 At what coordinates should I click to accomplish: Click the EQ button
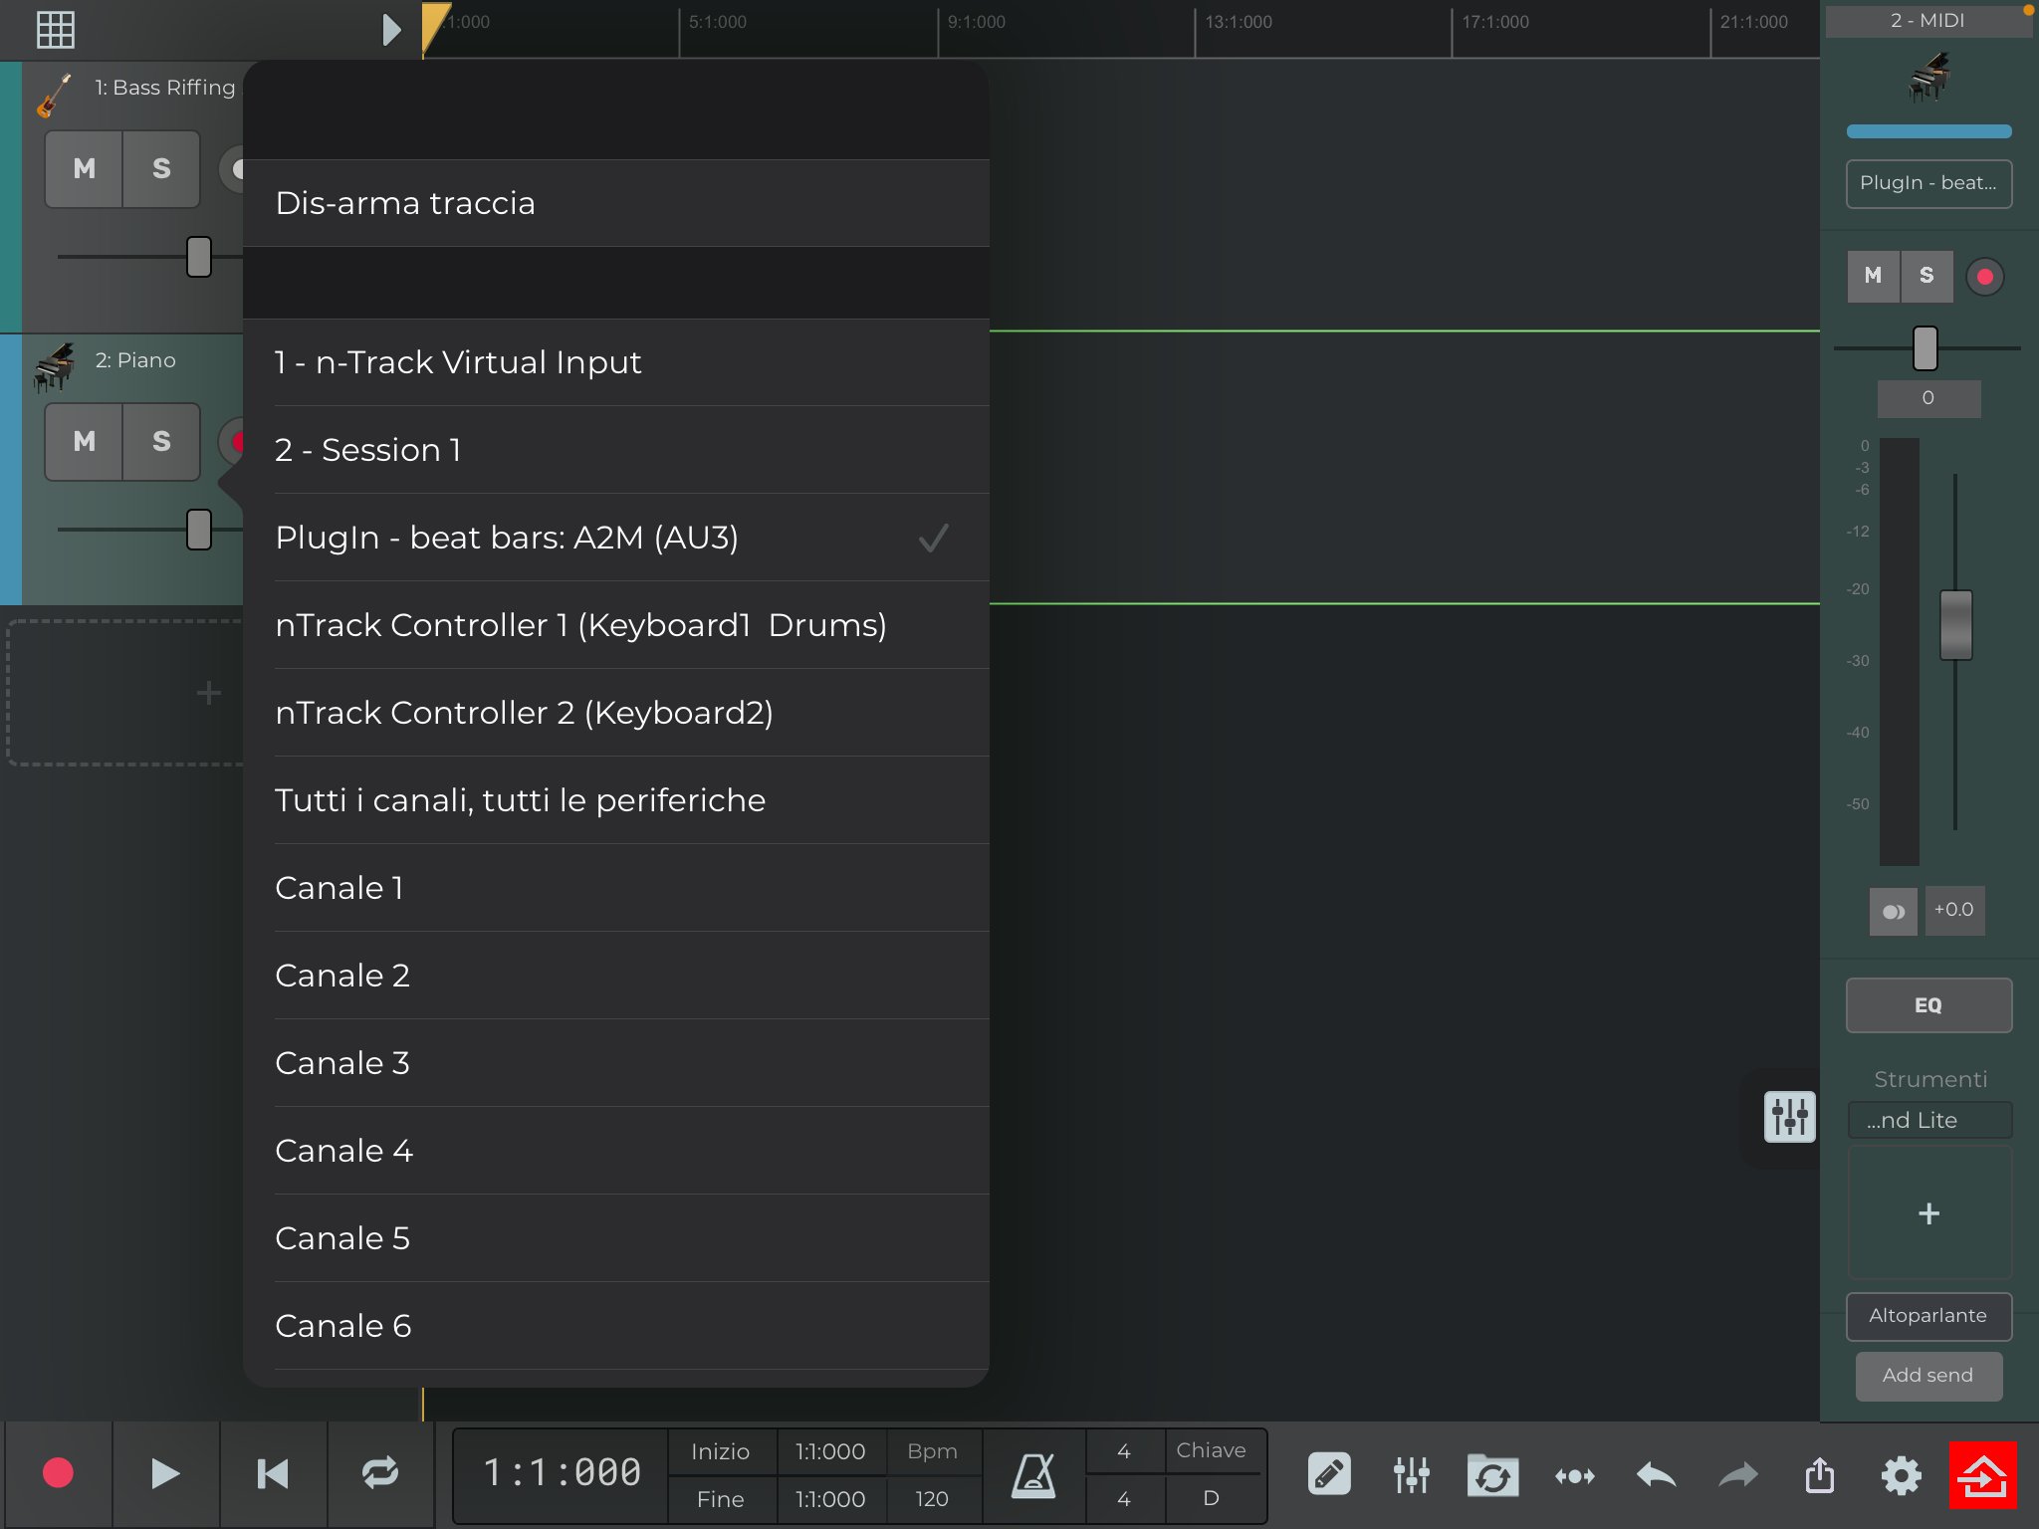pos(1928,1005)
